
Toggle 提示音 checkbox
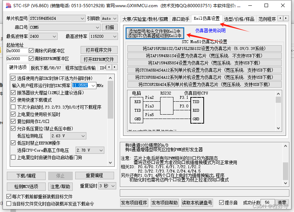[x=221, y=202]
